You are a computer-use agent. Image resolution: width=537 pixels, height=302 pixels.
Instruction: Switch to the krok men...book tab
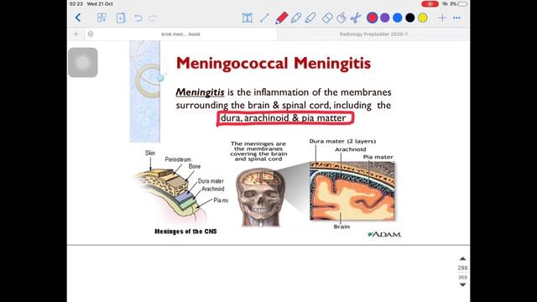coord(181,34)
